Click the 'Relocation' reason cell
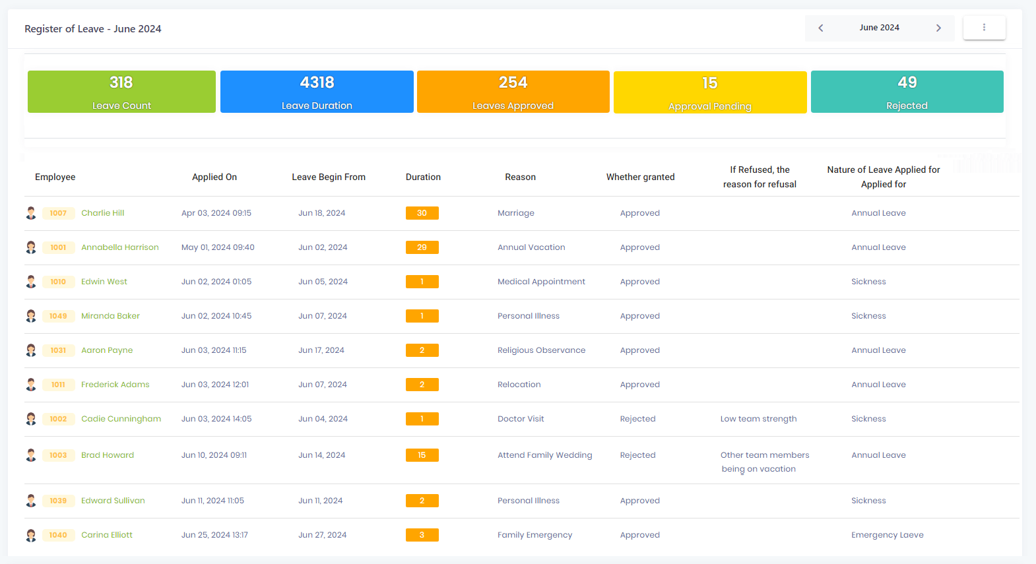The height and width of the screenshot is (564, 1036). pyautogui.click(x=519, y=385)
